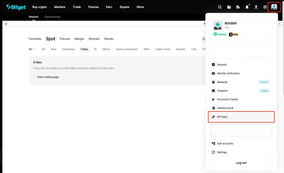Expand the All quote currency dropdown
The width and height of the screenshot is (284, 173).
pos(31,49)
